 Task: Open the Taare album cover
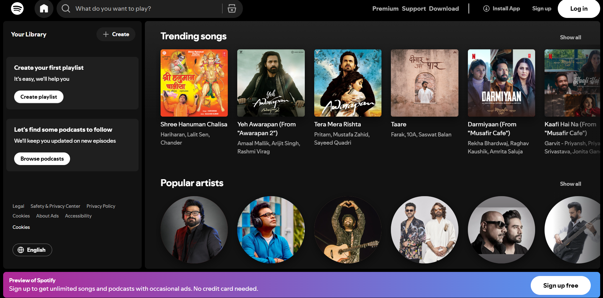(425, 83)
